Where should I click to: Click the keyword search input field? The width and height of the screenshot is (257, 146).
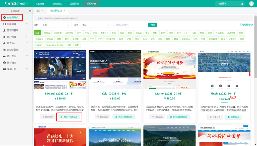pyautogui.click(x=130, y=25)
